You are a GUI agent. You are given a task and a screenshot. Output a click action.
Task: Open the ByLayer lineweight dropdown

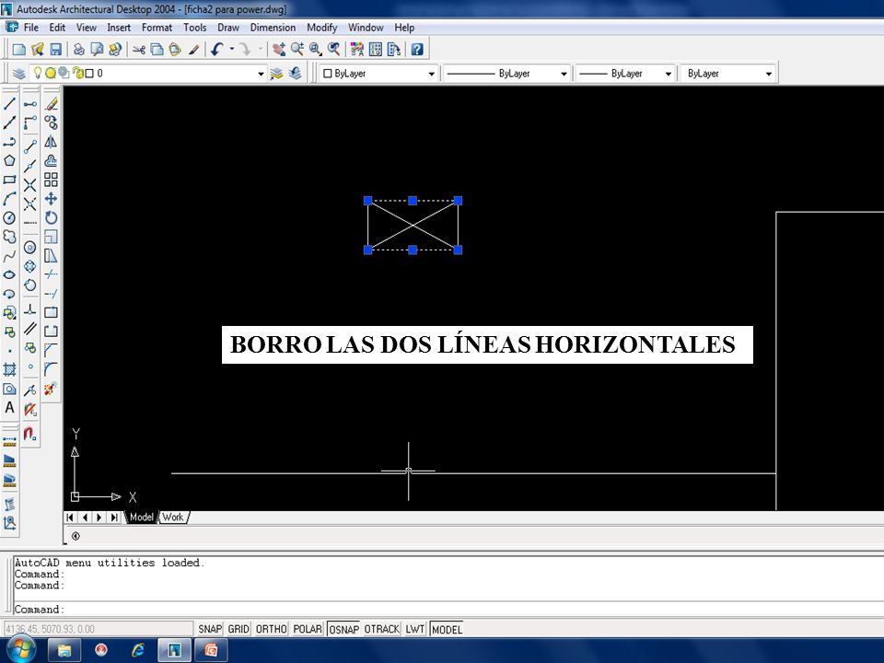point(669,74)
